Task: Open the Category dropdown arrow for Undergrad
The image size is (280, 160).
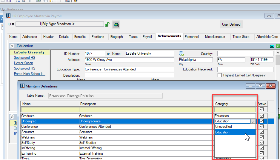Action: pos(253,121)
